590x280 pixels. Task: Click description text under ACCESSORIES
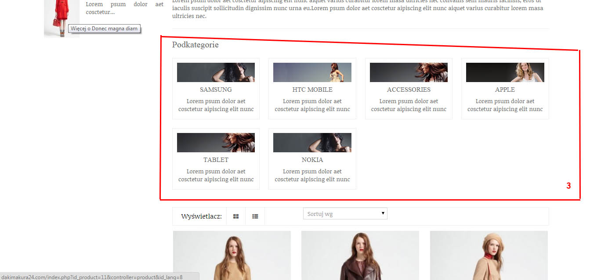click(409, 105)
